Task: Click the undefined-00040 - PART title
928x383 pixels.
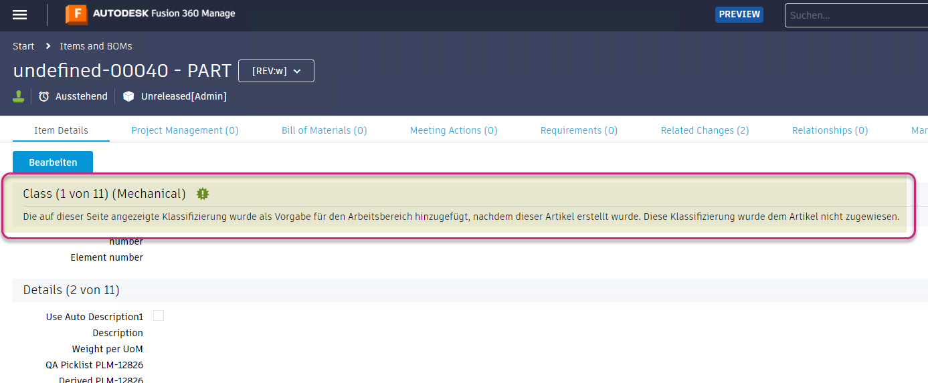Action: 122,71
